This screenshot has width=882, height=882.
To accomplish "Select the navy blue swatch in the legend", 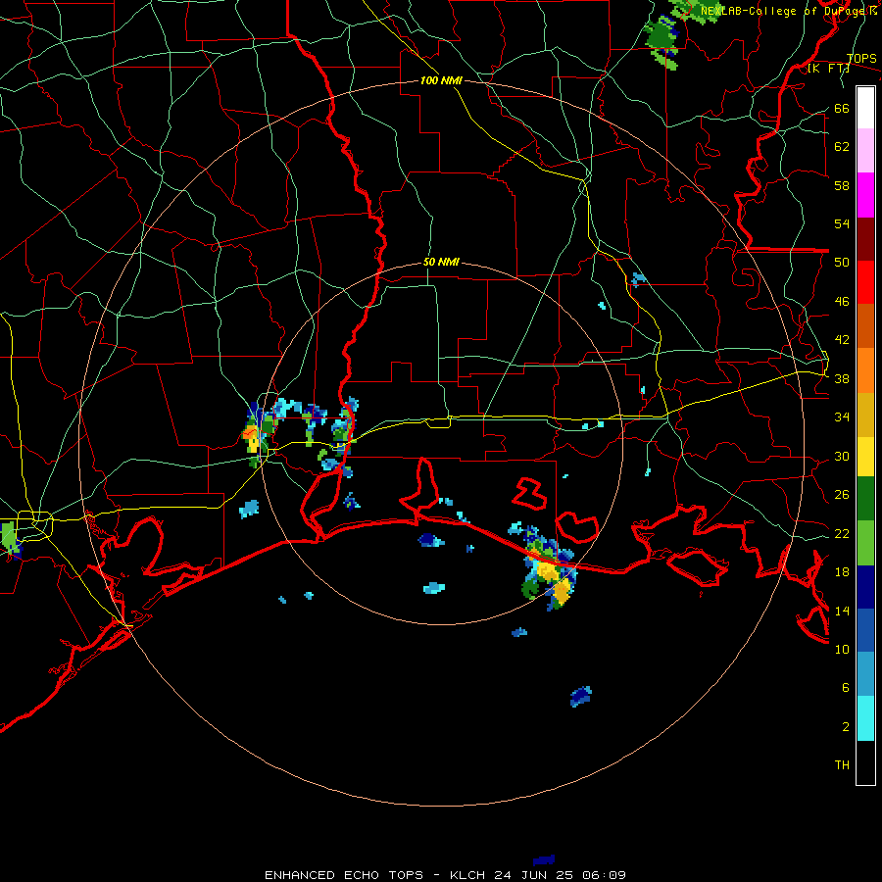I will click(865, 587).
